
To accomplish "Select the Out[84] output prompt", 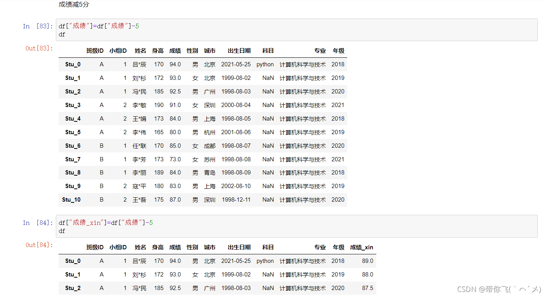I will (39, 245).
